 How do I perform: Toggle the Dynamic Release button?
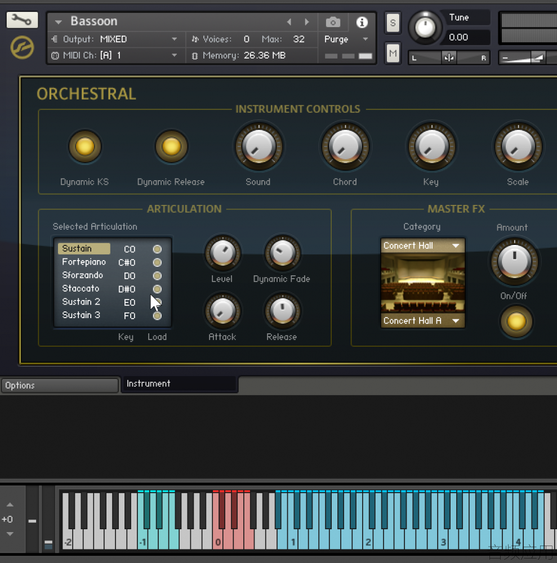click(x=171, y=147)
